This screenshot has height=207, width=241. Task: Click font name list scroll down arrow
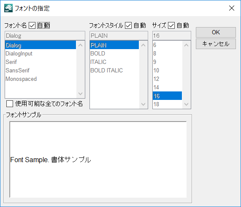pos(80,94)
